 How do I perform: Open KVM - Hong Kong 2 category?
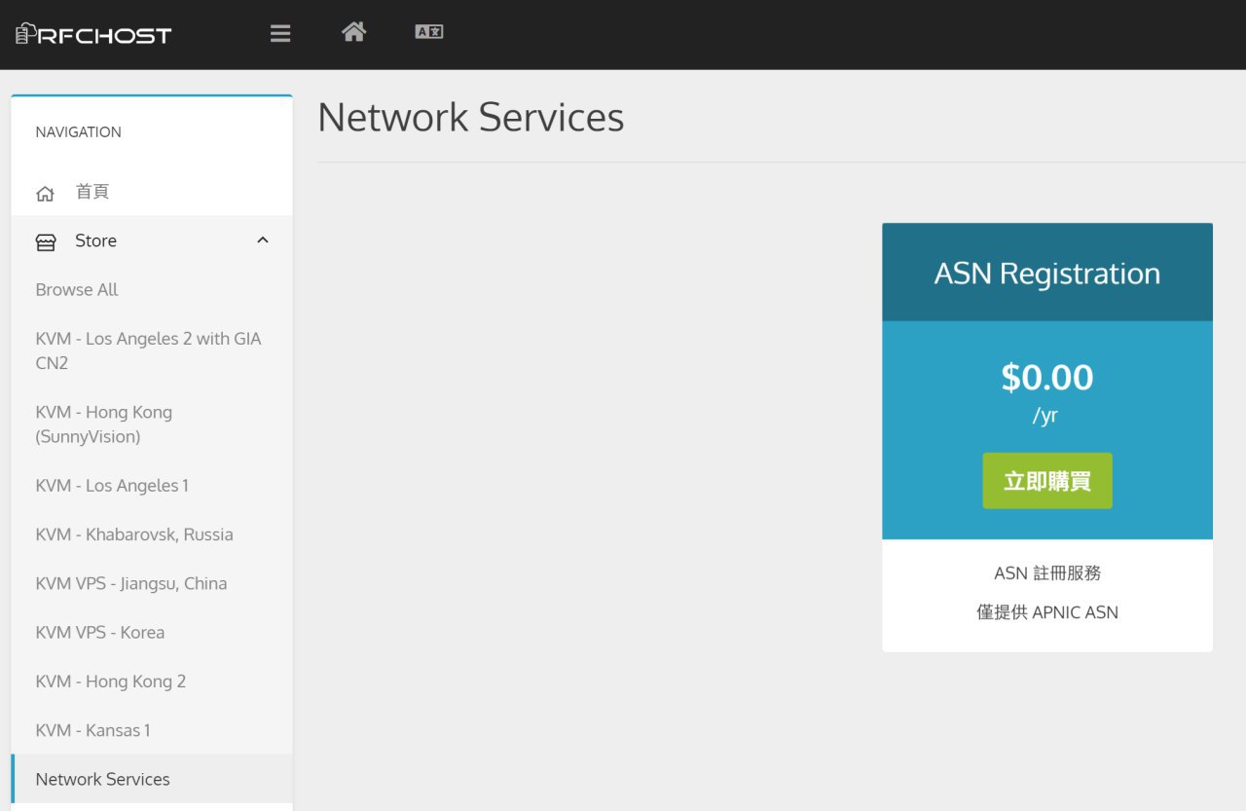[x=111, y=682]
